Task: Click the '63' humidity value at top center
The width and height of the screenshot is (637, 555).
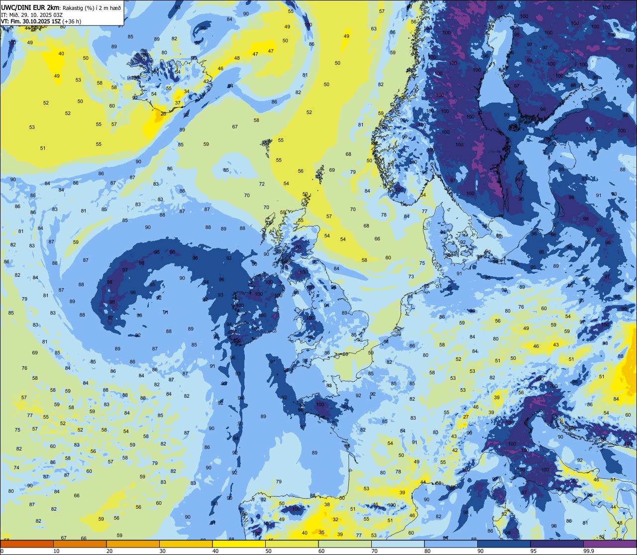Action: click(374, 29)
